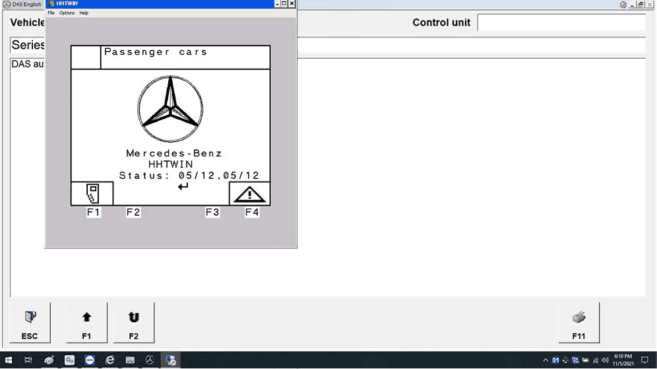This screenshot has height=369, width=657.
Task: Open the Mercedes star app on taskbar
Action: [150, 360]
